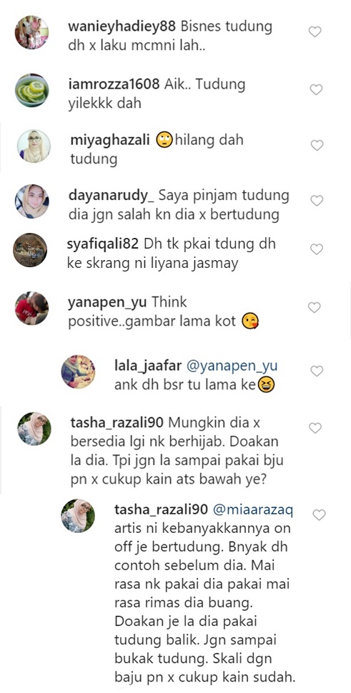Open the @miaarazaq mention link
351x693 pixels.
254,509
